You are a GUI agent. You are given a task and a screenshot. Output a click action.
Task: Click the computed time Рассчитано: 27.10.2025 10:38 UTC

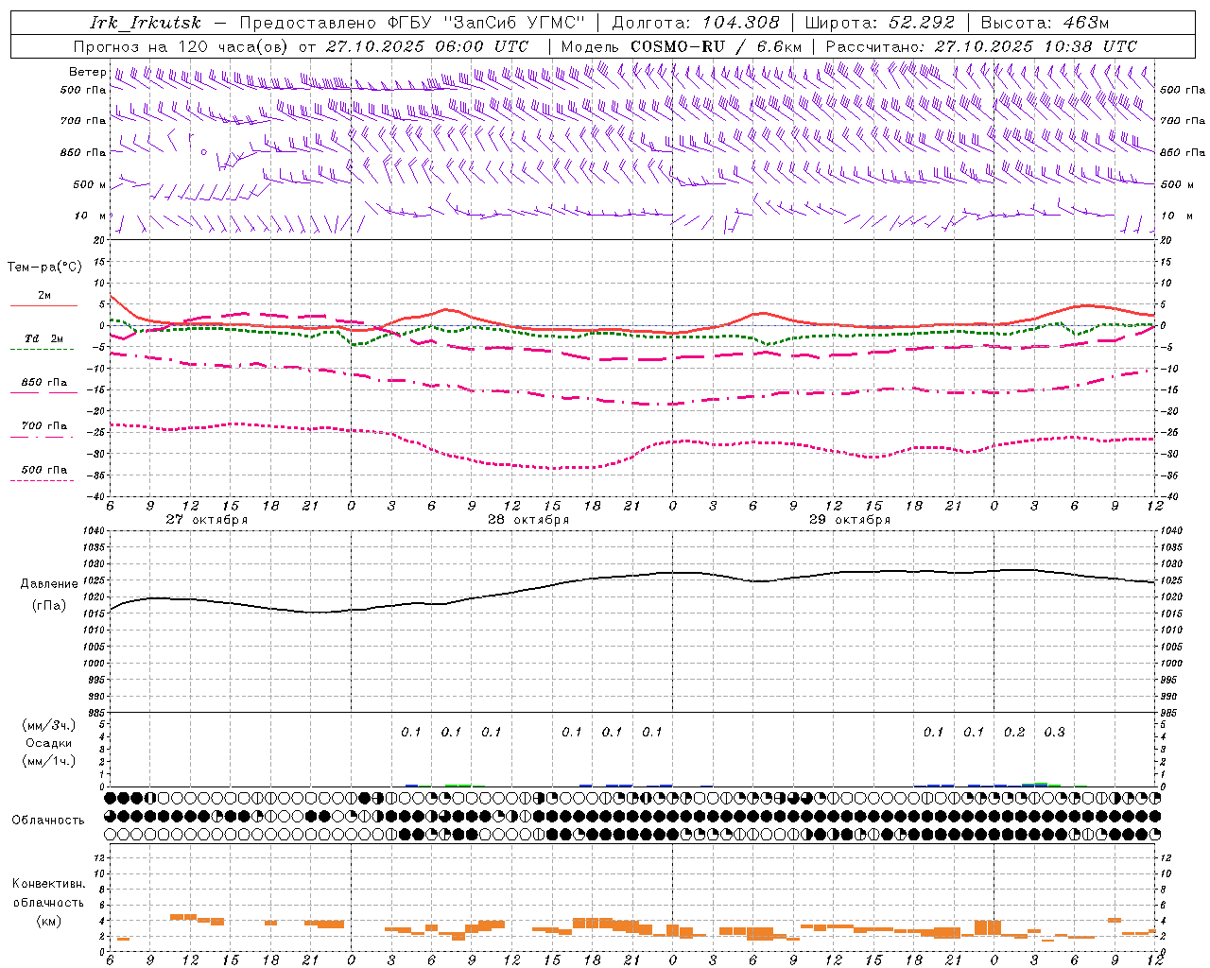tap(981, 46)
